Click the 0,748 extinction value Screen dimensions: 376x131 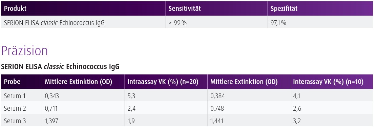pyautogui.click(x=217, y=108)
